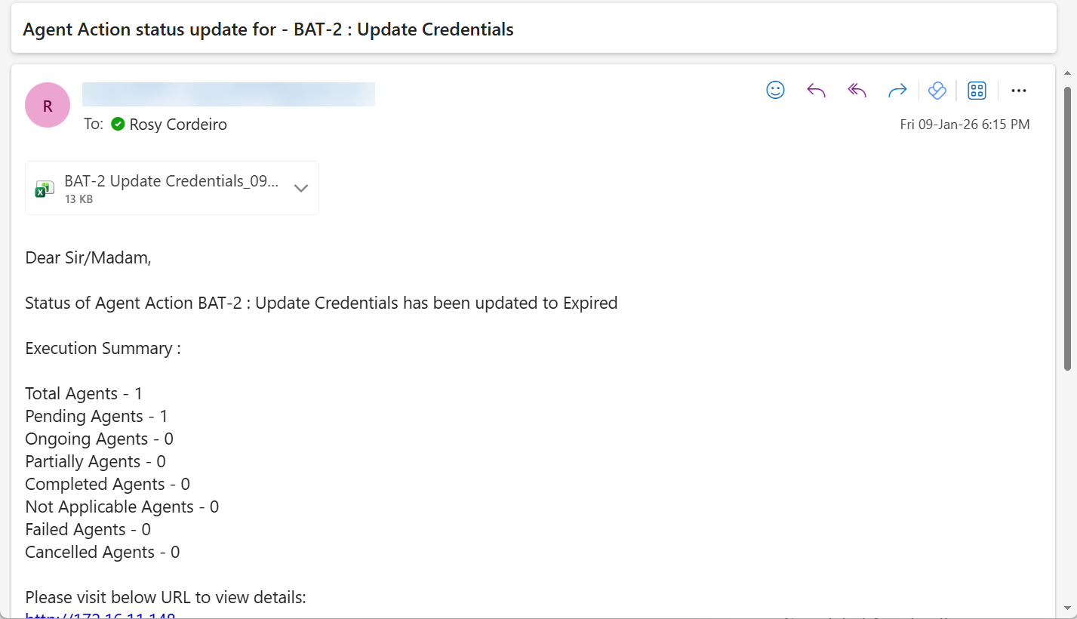Screen dimensions: 1077x619
Task: Open the Apps grid icon
Action: click(977, 91)
